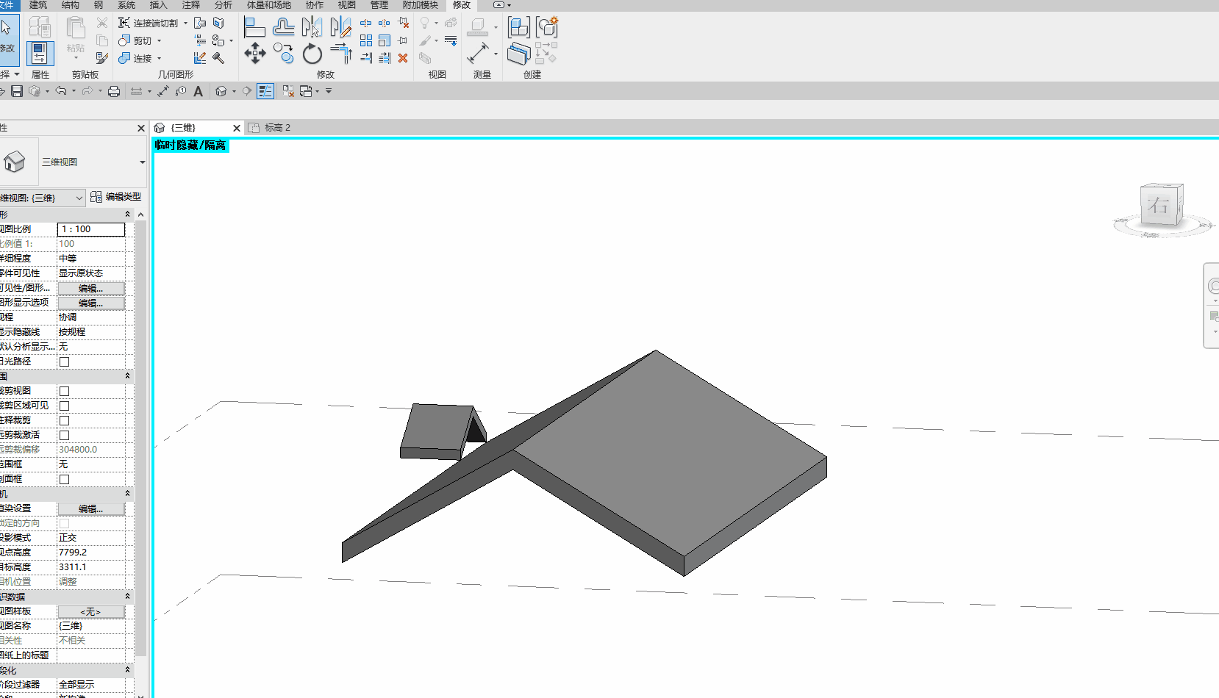Open the 管理 ribbon tab
The image size is (1219, 698).
[x=379, y=5]
